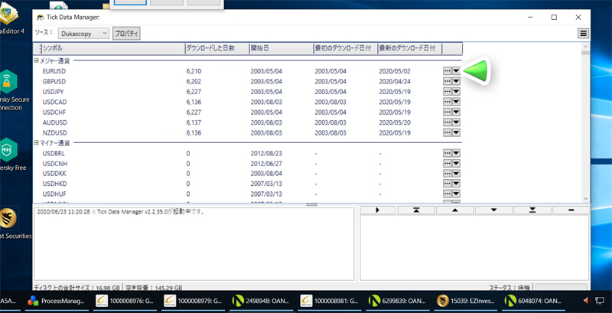Open the Dukascopy source dropdown
The width and height of the screenshot is (612, 313).
point(83,34)
